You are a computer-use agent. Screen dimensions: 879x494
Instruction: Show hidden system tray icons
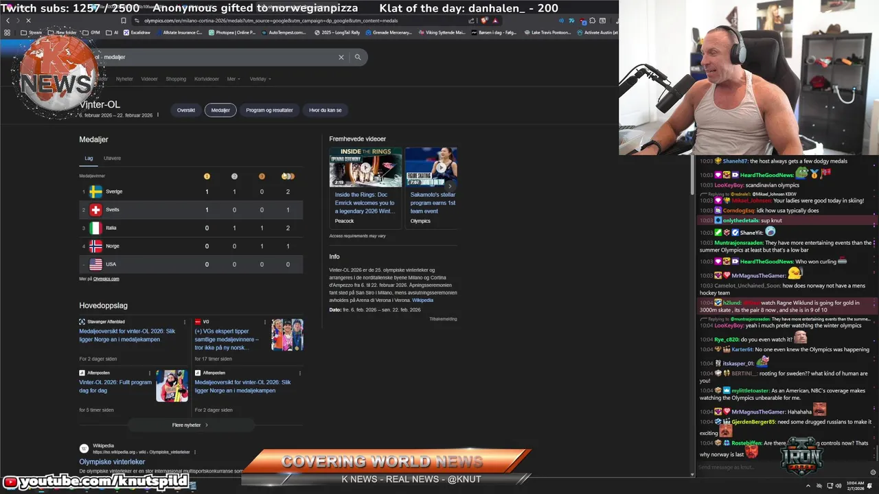808,486
